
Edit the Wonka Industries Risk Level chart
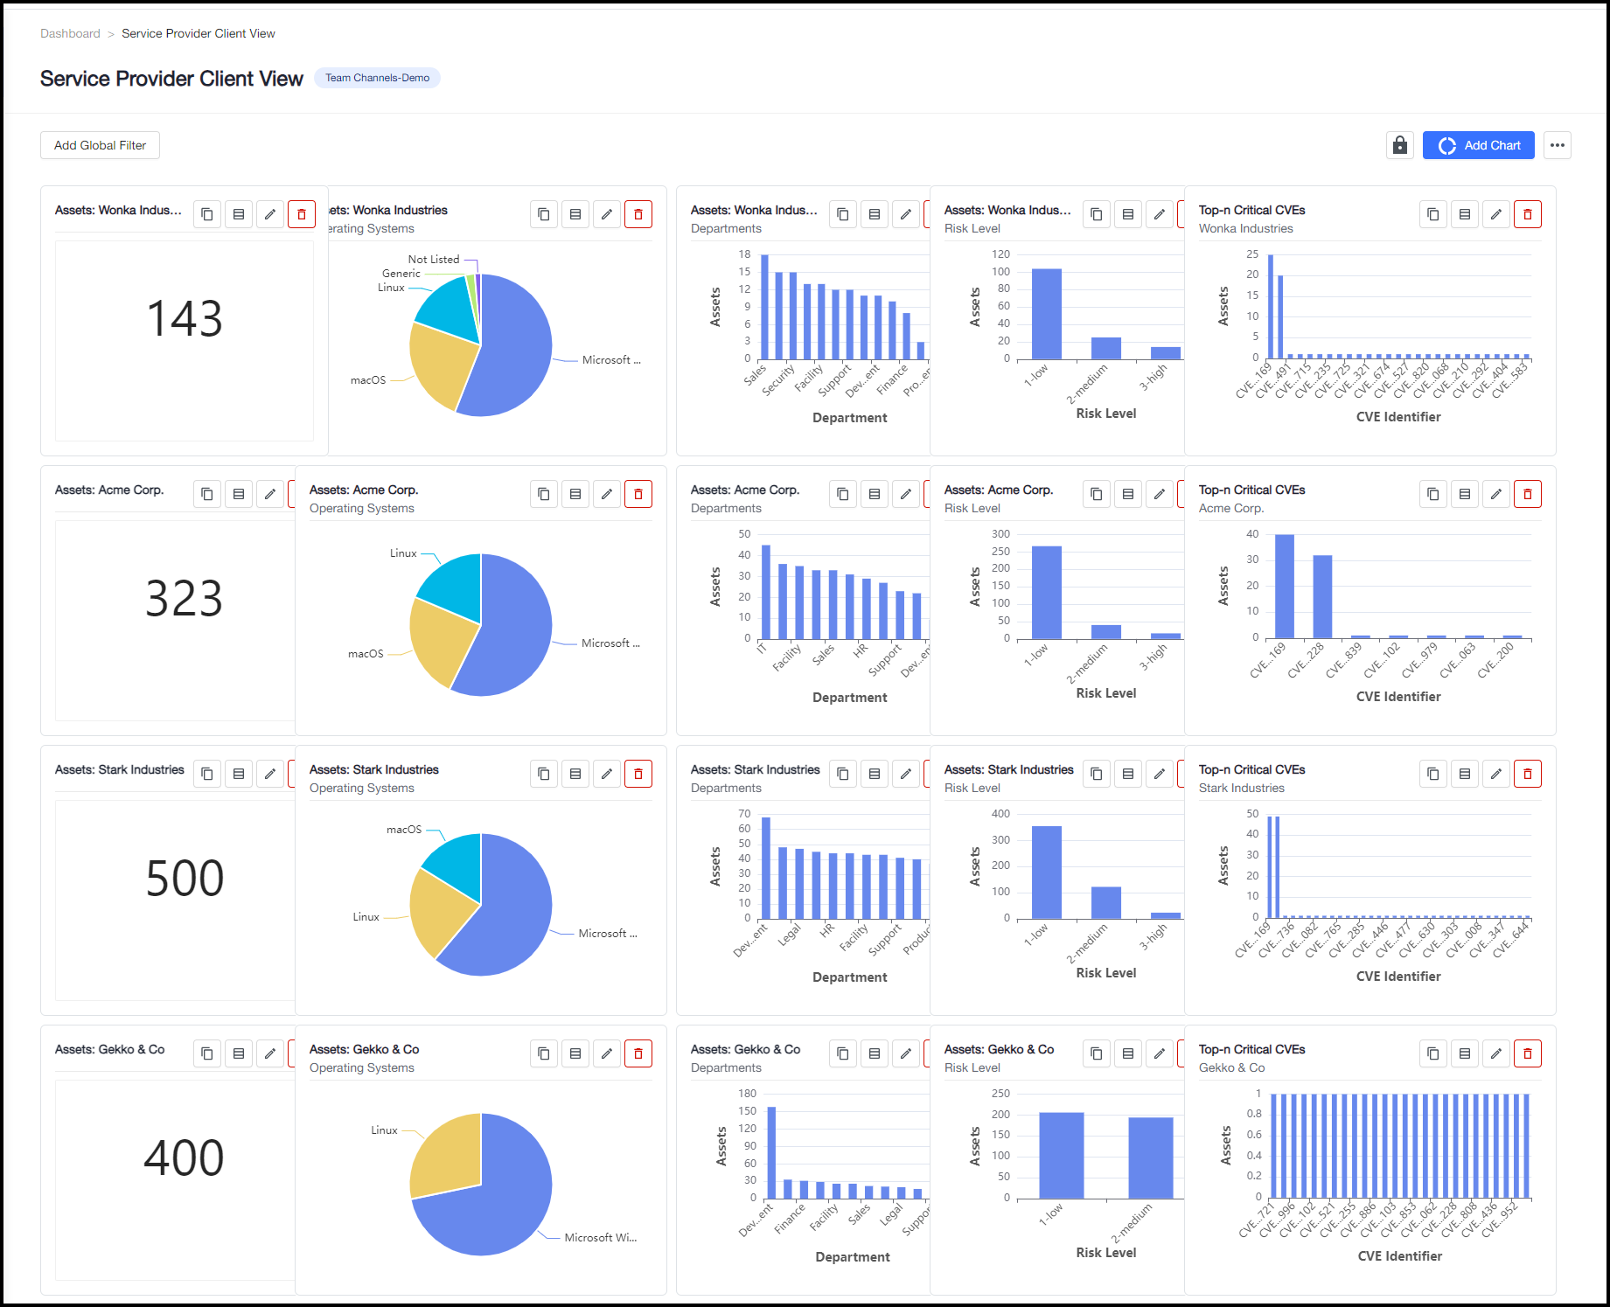[x=1160, y=214]
